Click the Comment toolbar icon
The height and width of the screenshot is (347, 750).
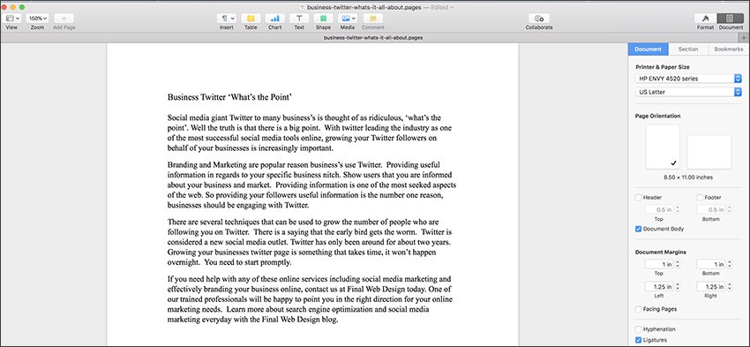[373, 19]
